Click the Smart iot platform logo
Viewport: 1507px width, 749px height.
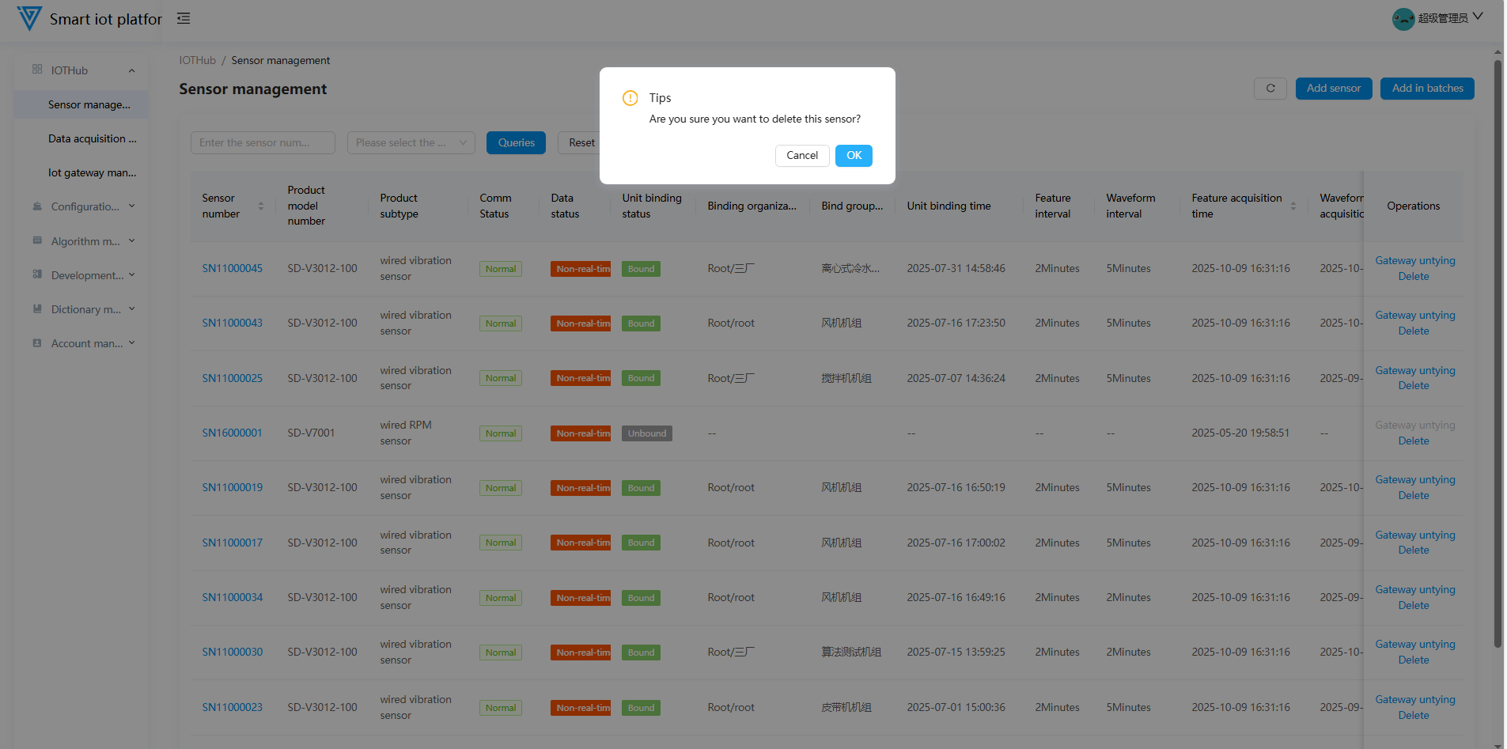(x=29, y=18)
